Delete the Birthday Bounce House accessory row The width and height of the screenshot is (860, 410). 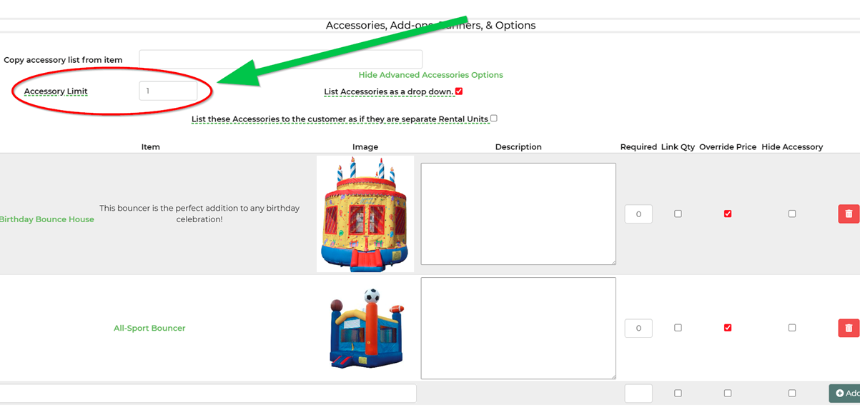[849, 214]
